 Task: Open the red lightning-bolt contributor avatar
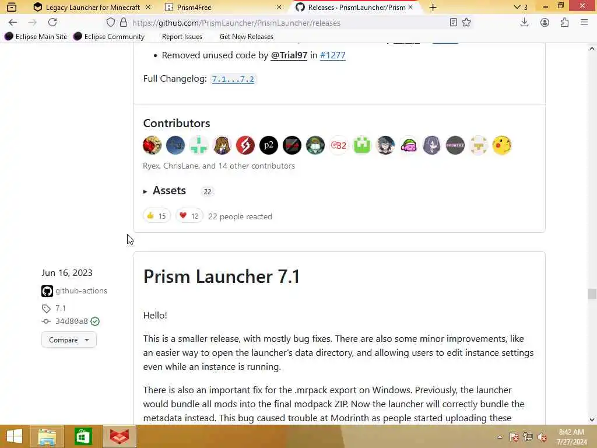245,145
